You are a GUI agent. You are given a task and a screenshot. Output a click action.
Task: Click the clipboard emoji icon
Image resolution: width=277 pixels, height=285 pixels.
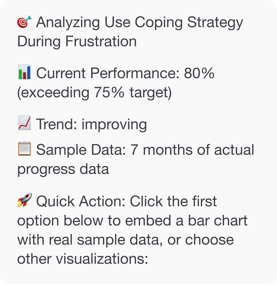click(x=25, y=149)
